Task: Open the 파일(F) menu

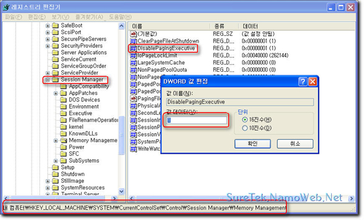Action: click(x=13, y=17)
